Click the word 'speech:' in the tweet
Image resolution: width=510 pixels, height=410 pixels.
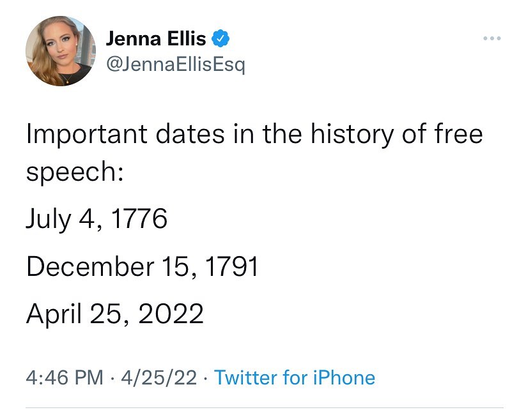click(x=75, y=172)
